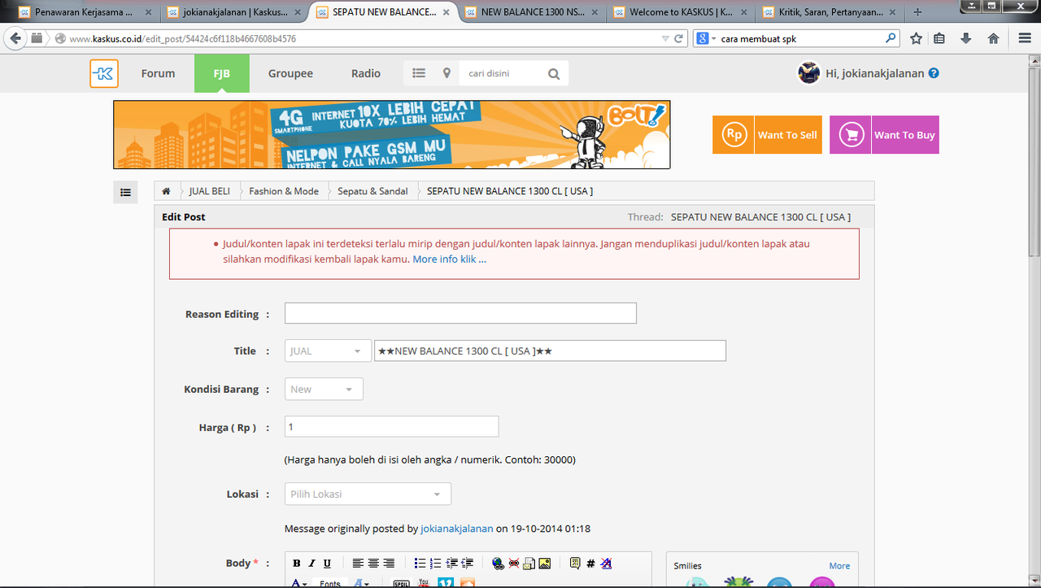The height and width of the screenshot is (588, 1041).
Task: Insert unordered bullet list
Action: coord(420,563)
